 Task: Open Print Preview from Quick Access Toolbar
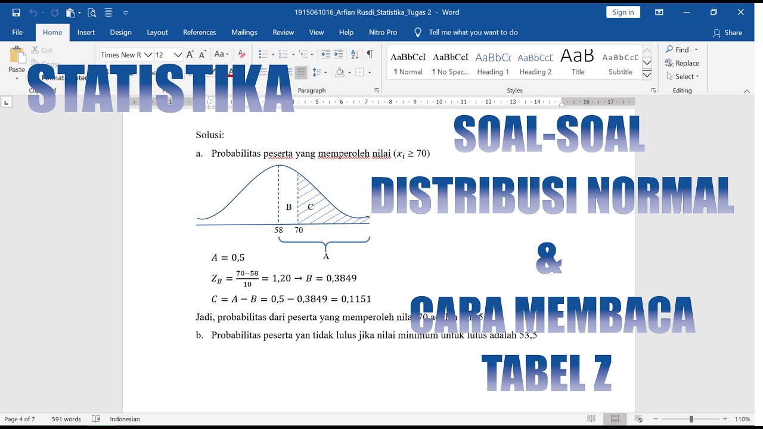click(92, 13)
